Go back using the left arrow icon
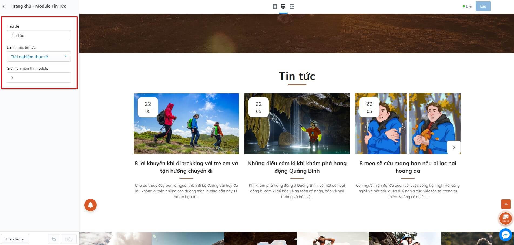Image resolution: width=514 pixels, height=245 pixels. [4, 6]
